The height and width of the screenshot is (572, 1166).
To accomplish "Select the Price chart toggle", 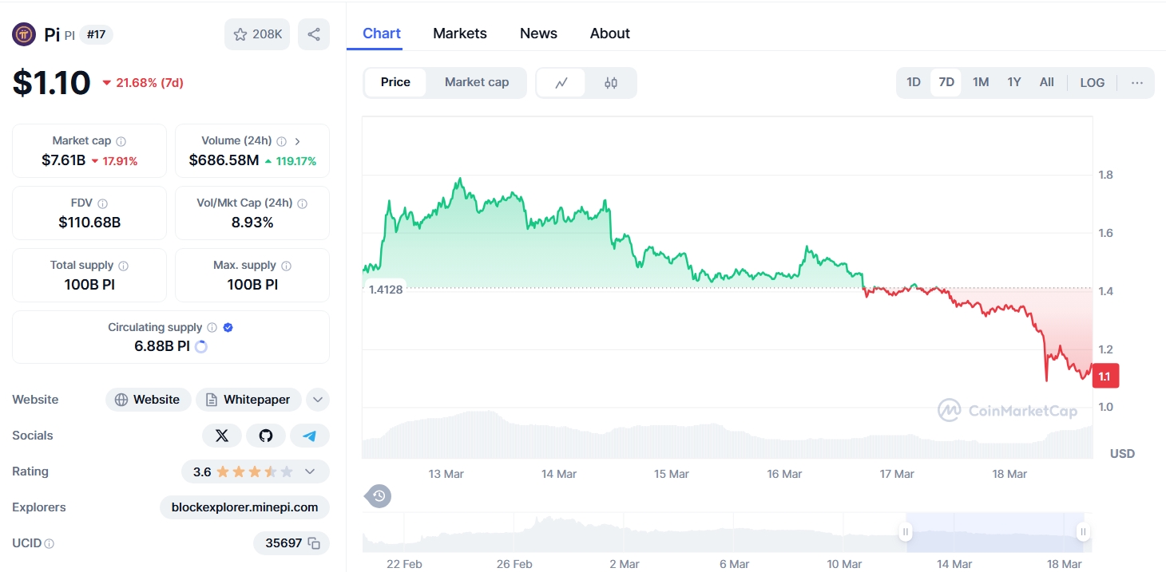I will pyautogui.click(x=395, y=82).
